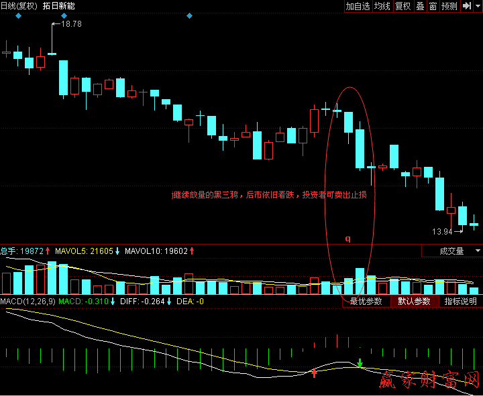Click the jump-to-end arrow icon
This screenshot has height=396, width=483.
point(466,6)
